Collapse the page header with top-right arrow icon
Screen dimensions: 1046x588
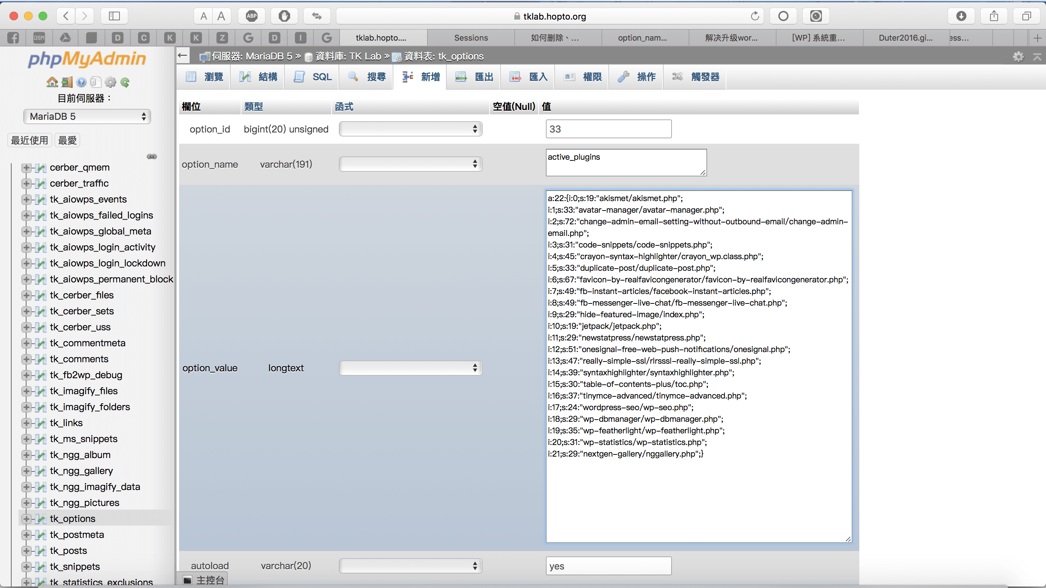[x=1037, y=56]
